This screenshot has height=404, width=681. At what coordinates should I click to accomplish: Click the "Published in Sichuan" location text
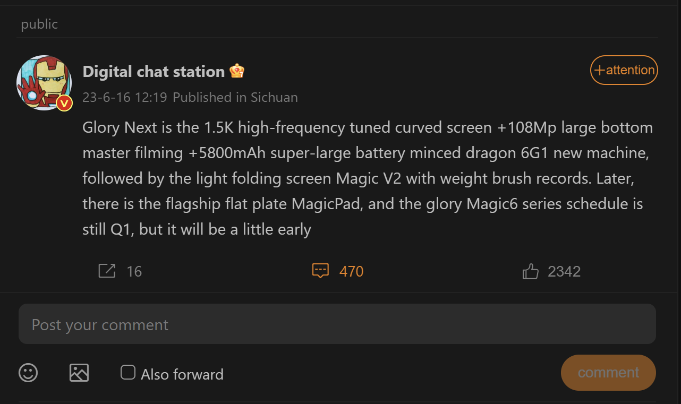[235, 98]
